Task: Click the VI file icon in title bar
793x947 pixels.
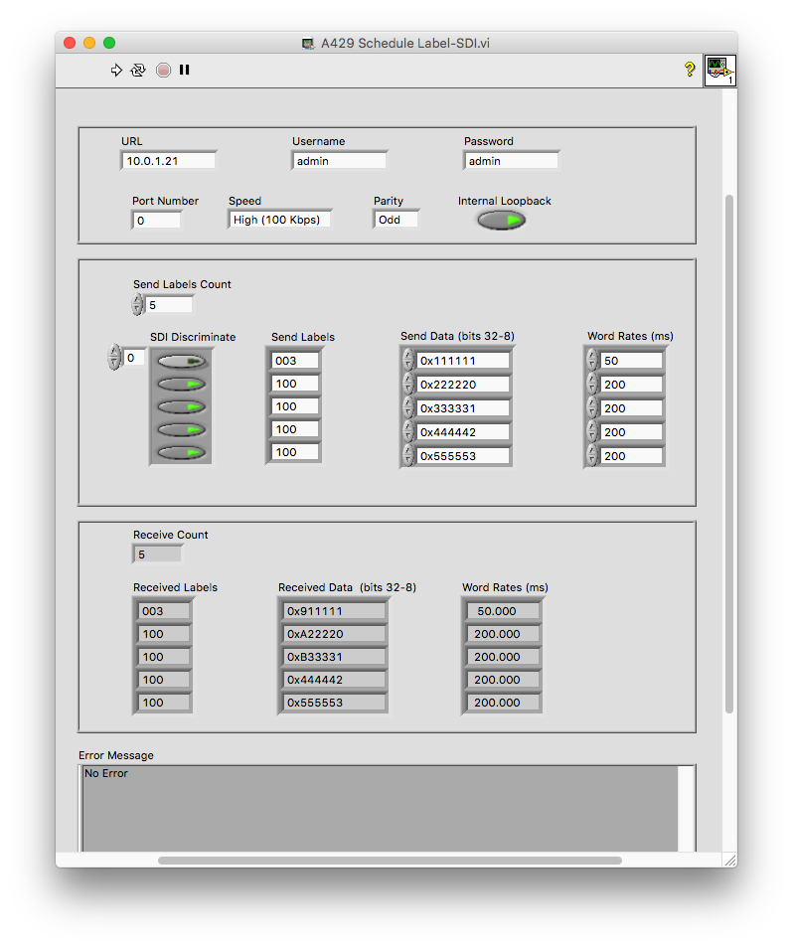Action: pos(309,44)
